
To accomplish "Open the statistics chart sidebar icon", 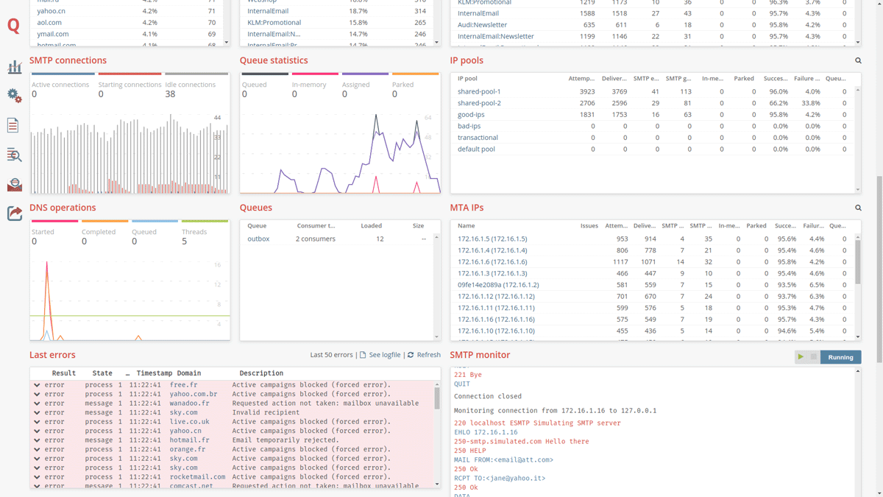I will [14, 67].
